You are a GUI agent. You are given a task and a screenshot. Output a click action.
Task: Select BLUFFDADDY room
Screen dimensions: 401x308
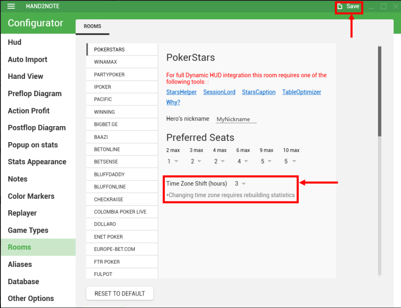pos(122,174)
